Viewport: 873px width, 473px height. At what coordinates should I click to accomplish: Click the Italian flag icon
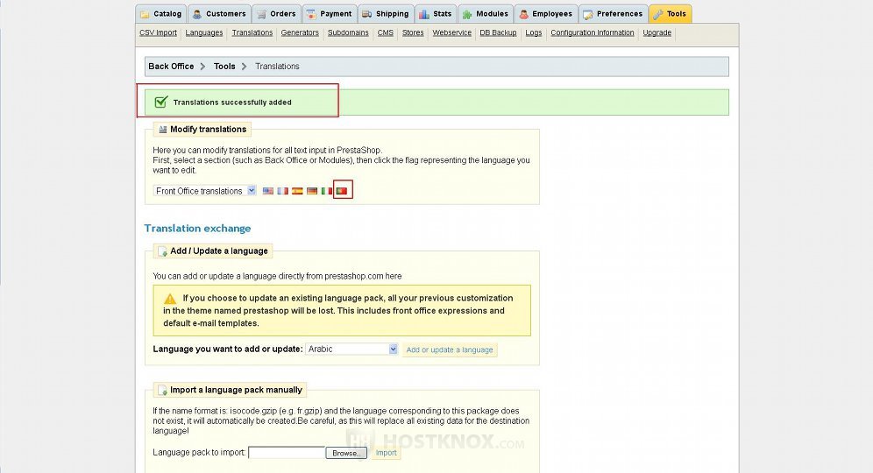(x=327, y=191)
